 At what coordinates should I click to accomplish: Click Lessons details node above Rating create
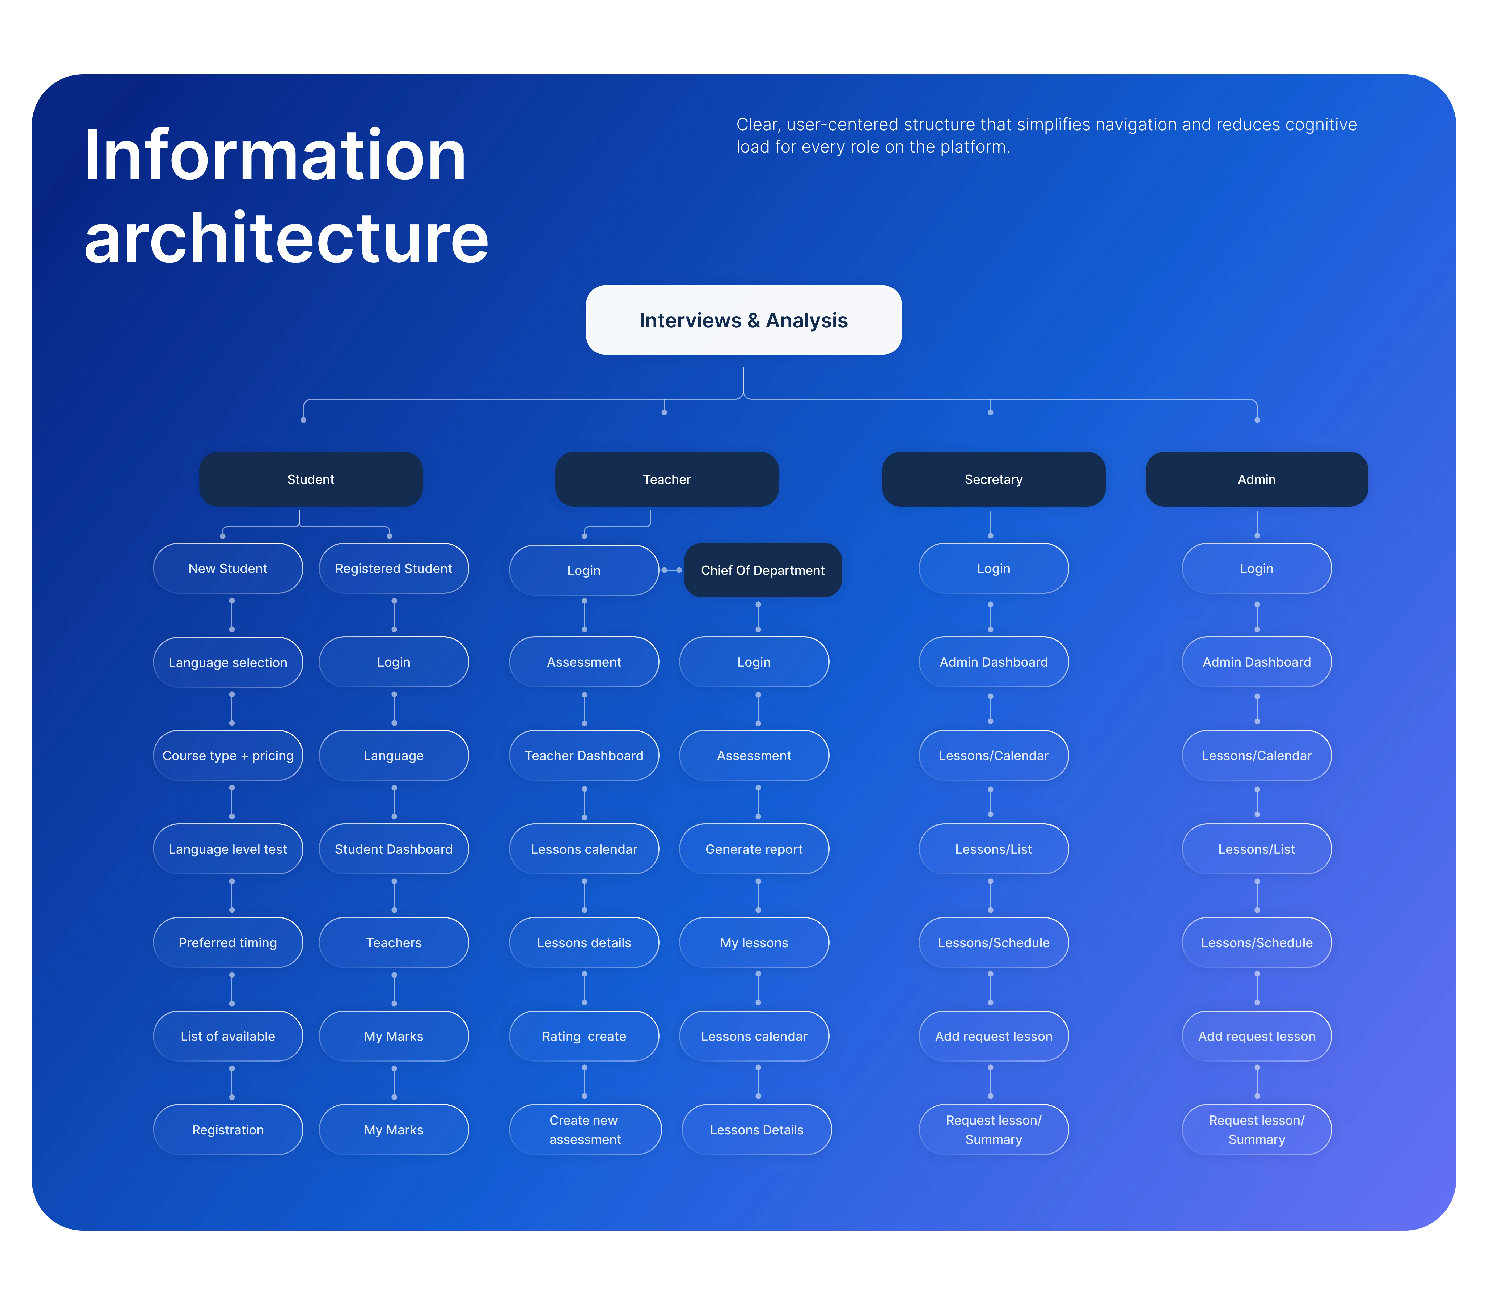coord(584,942)
